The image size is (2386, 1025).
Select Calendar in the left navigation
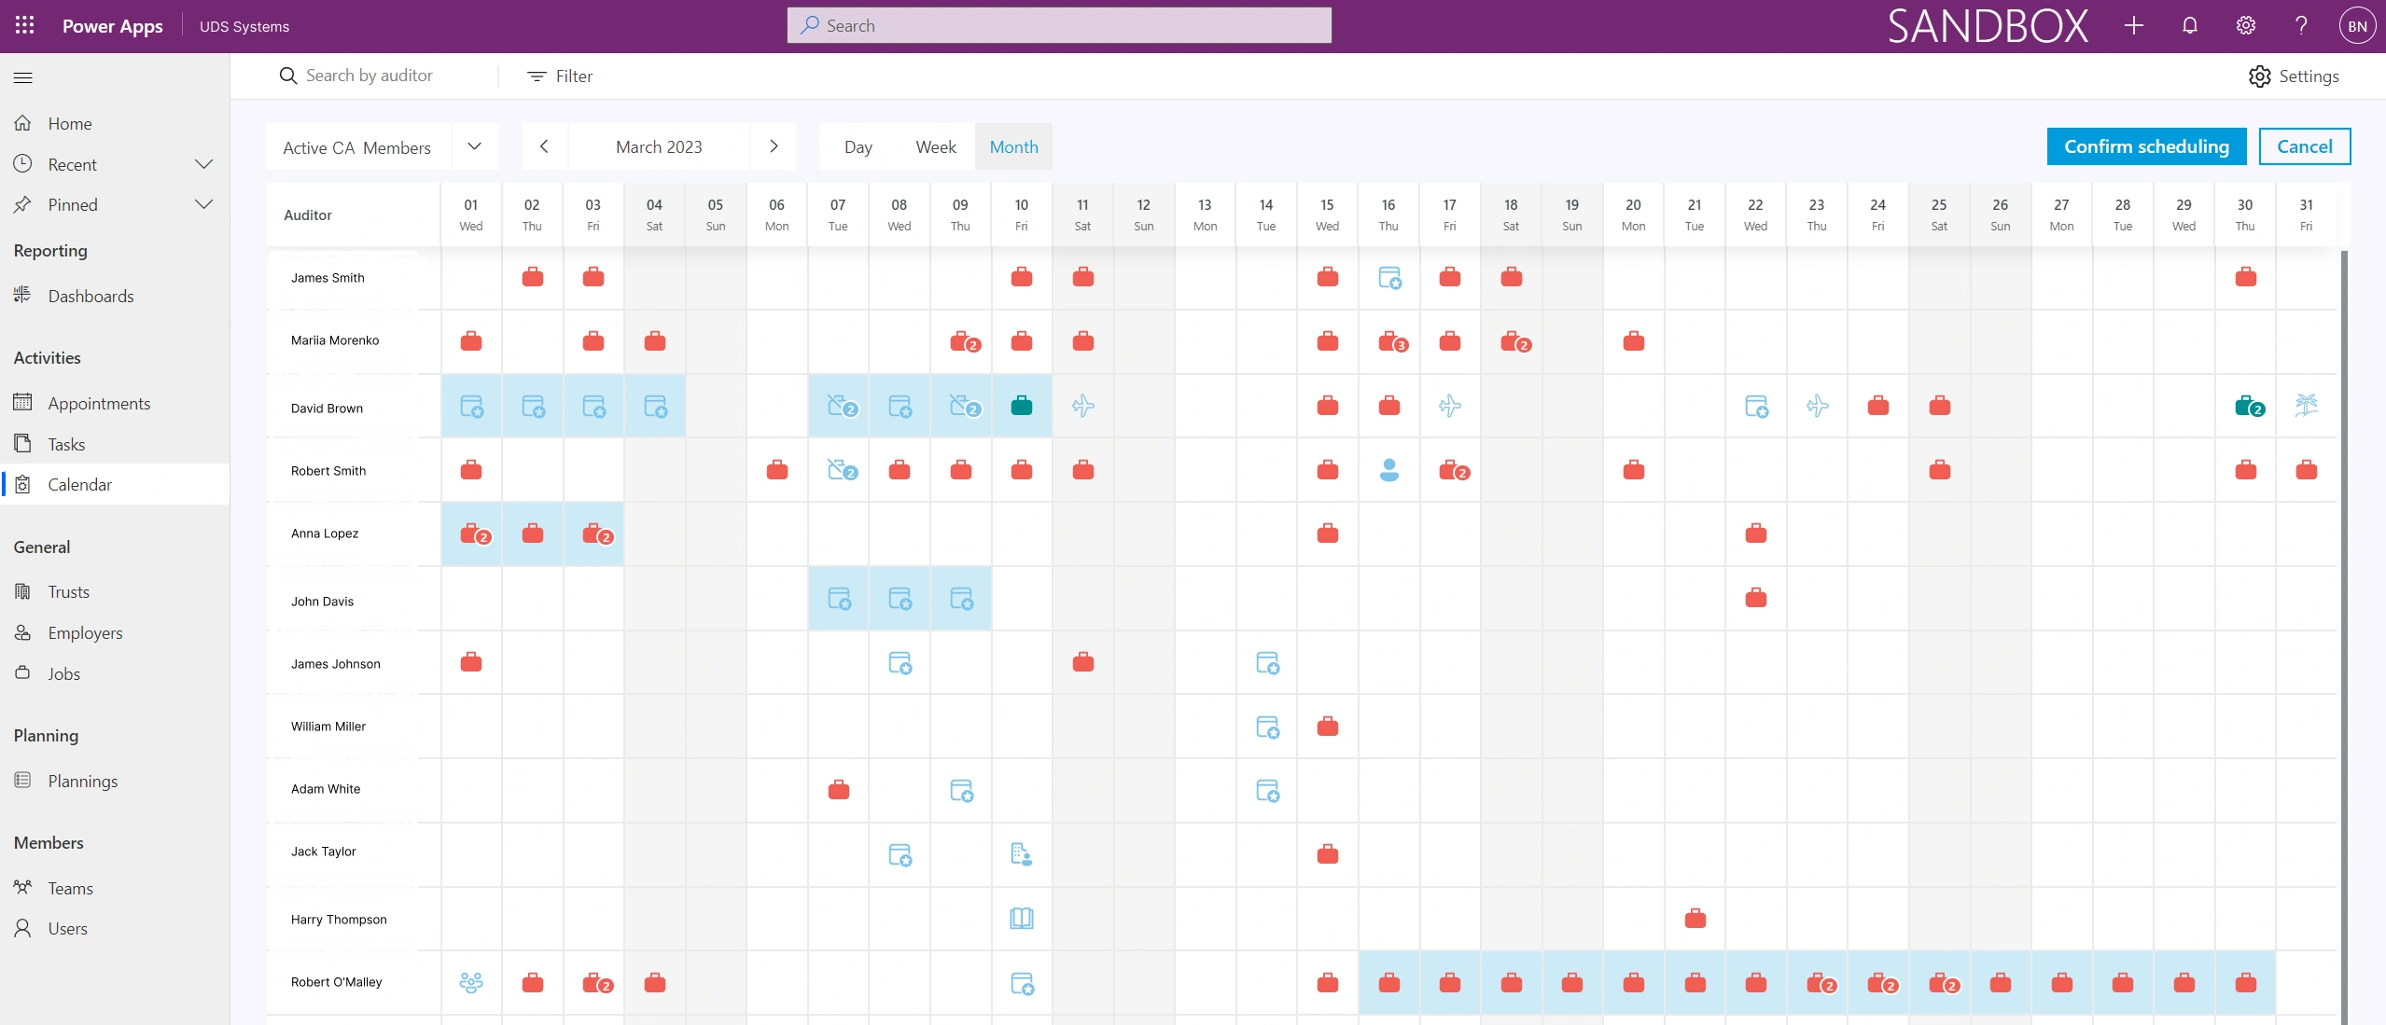(80, 484)
